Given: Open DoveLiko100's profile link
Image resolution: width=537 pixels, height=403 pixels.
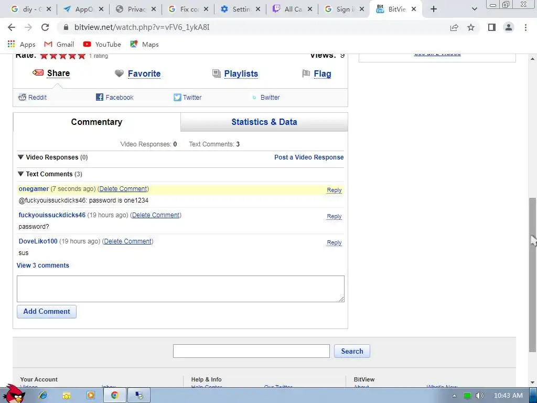Looking at the screenshot, I should point(38,241).
